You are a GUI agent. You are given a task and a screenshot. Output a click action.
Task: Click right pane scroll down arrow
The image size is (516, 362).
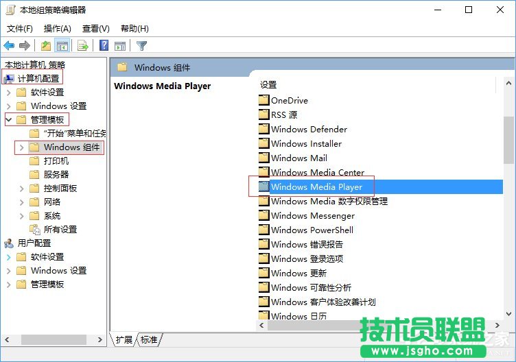[508, 314]
